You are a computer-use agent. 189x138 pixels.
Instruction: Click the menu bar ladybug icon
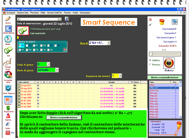pyautogui.click(x=4, y=13)
